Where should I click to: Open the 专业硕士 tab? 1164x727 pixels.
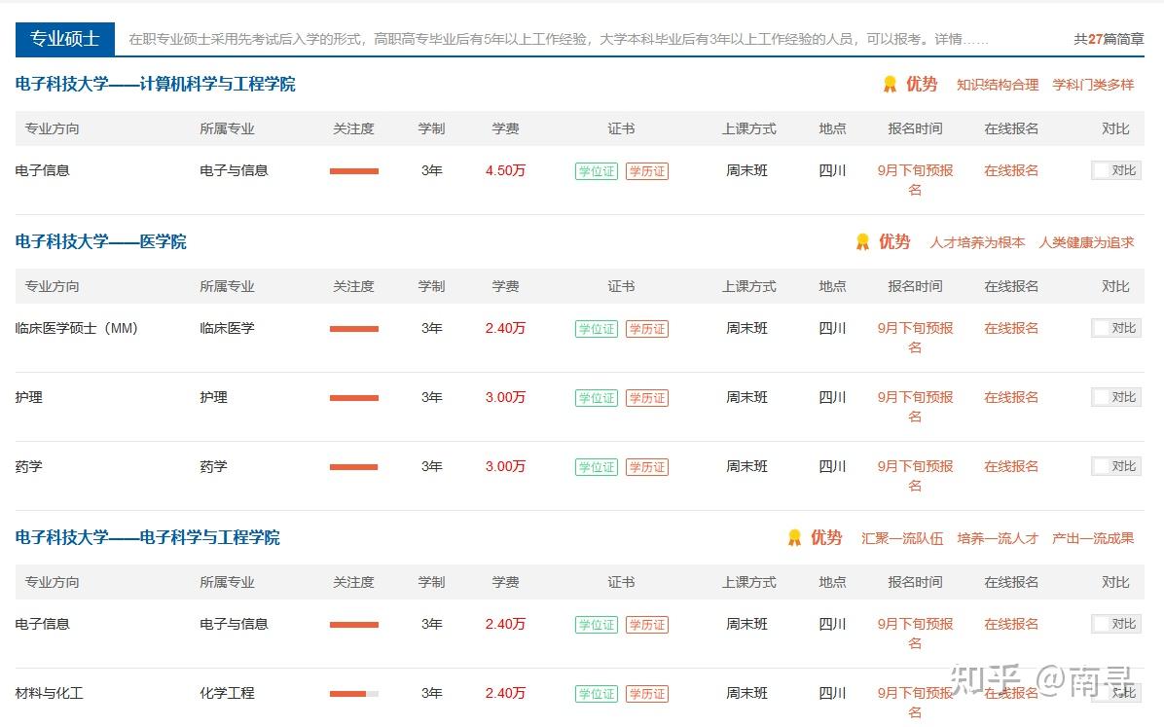pyautogui.click(x=64, y=39)
